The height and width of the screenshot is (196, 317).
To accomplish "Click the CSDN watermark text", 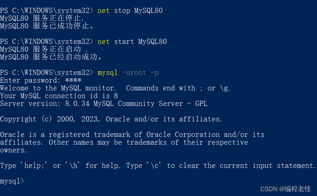I will 286,189.
